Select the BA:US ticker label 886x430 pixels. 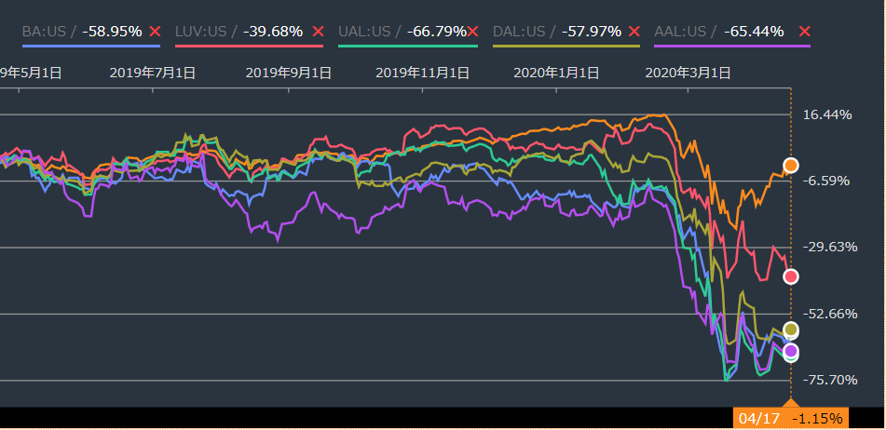pyautogui.click(x=44, y=32)
